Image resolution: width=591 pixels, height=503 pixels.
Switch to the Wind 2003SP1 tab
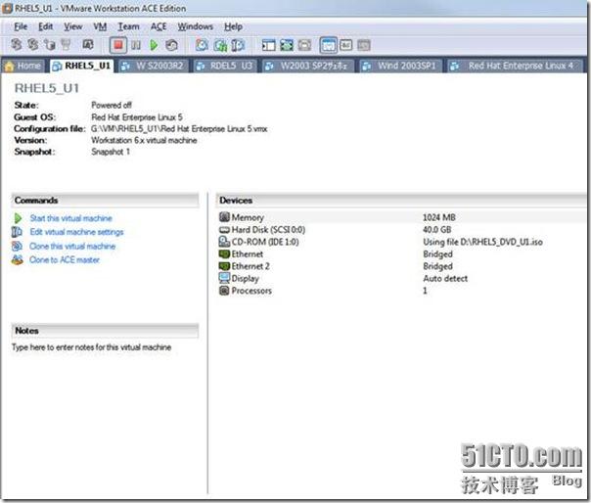tap(400, 66)
